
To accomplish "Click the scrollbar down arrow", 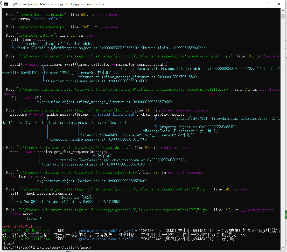I will [283, 248].
